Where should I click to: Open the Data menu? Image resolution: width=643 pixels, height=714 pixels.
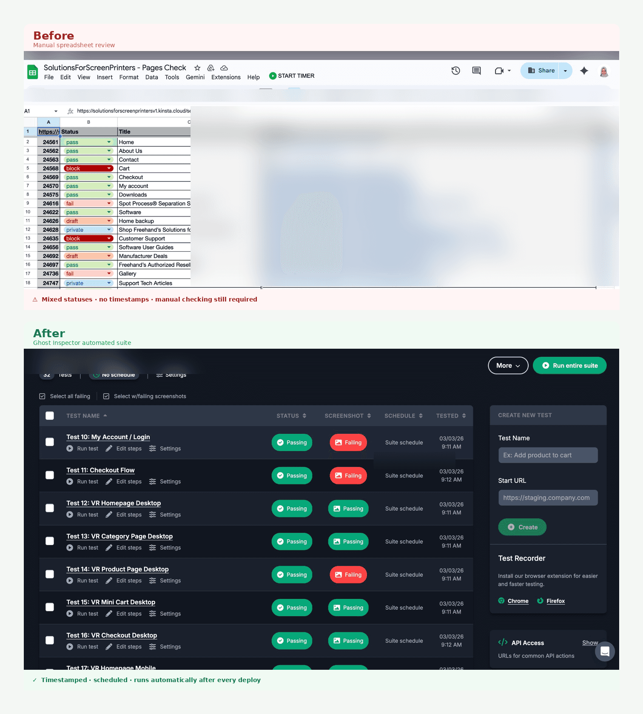(151, 77)
